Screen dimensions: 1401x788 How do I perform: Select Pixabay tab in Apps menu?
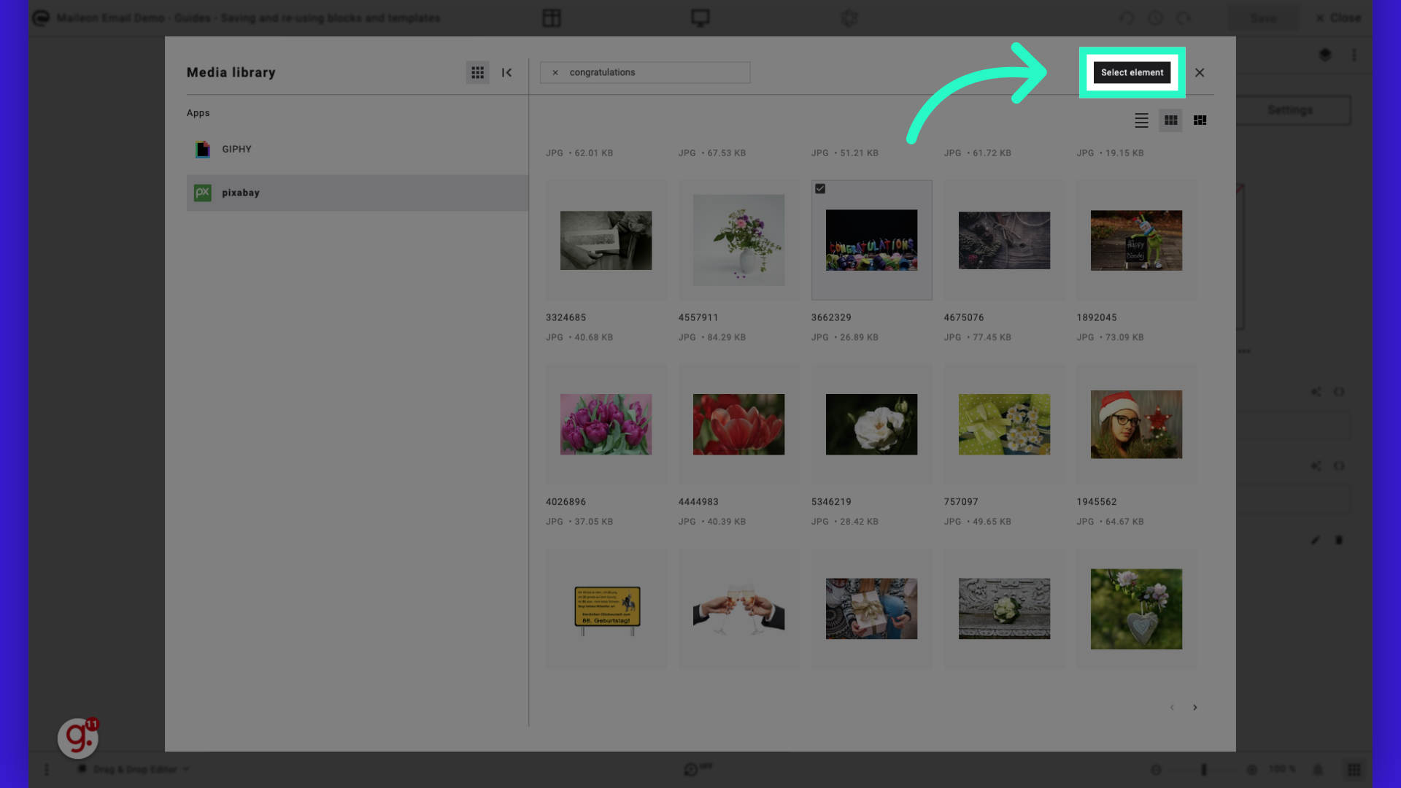coord(241,193)
